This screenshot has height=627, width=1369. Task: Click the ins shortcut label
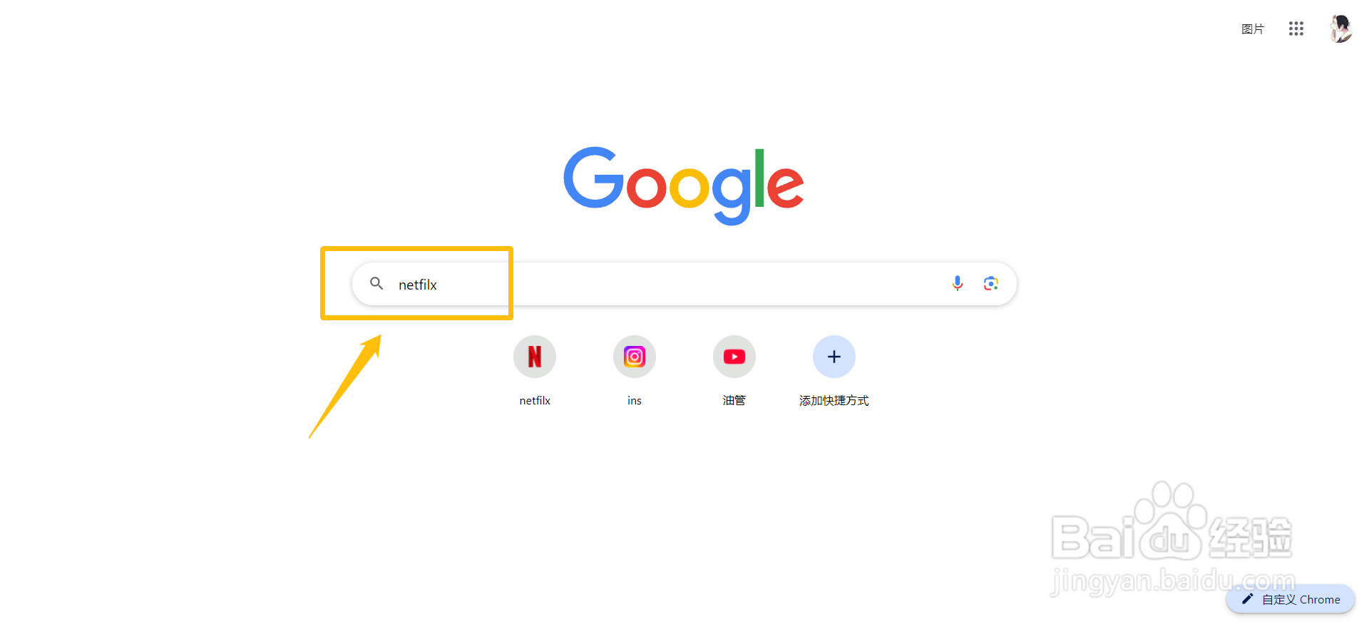635,401
